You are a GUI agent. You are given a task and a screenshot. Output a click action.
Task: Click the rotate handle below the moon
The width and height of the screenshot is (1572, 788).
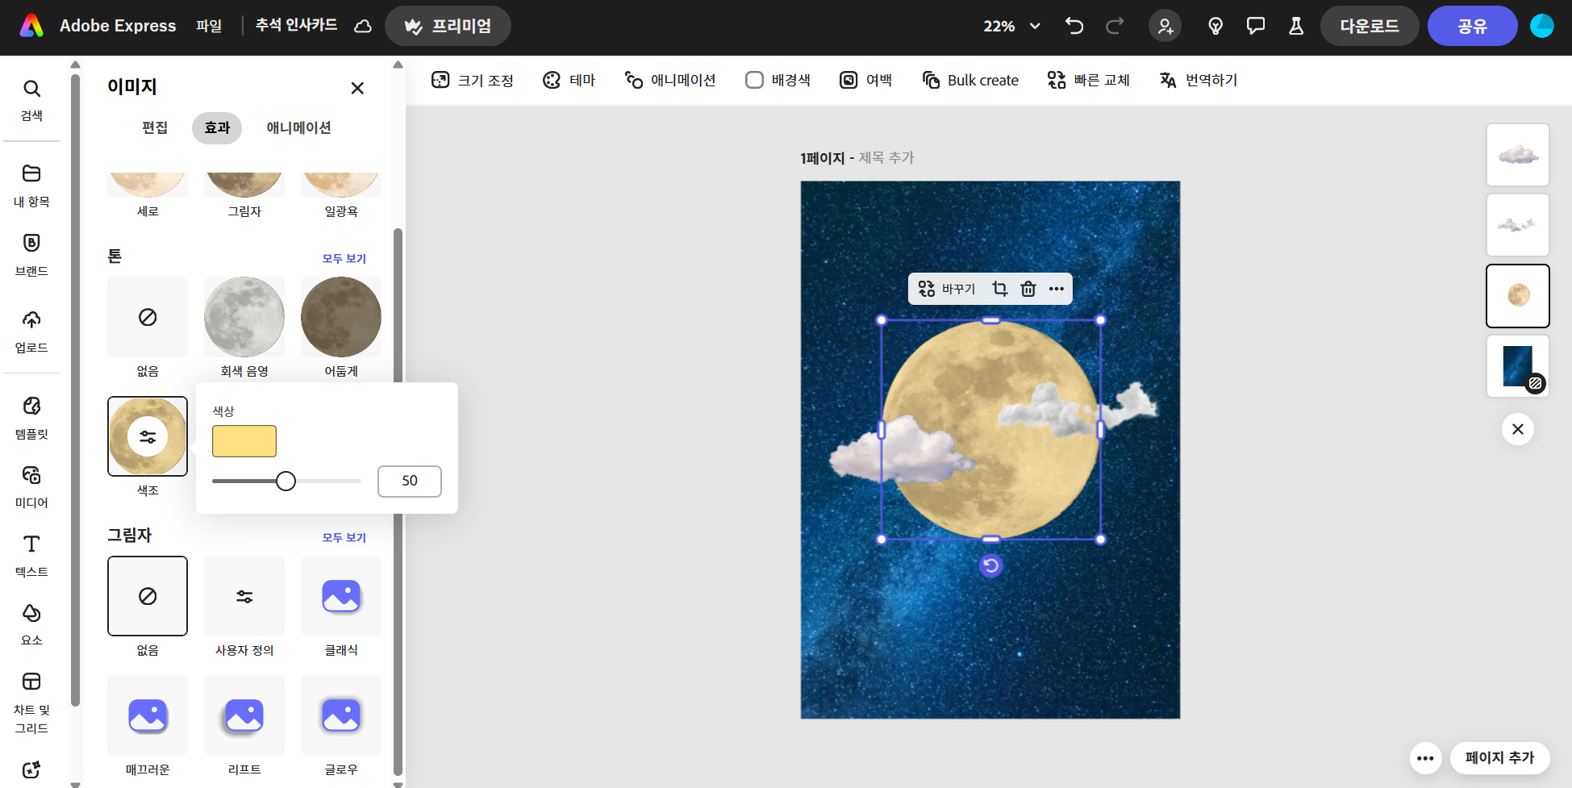991,566
